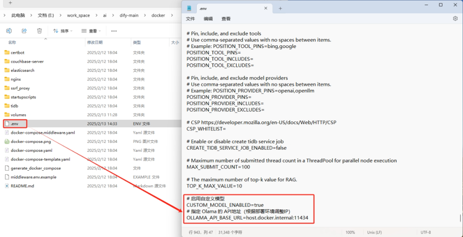Viewport: 463px width, 237px height.
Task: Click the POSITION_PROVIDER_EXCLUDES= line
Action: [x=225, y=110]
